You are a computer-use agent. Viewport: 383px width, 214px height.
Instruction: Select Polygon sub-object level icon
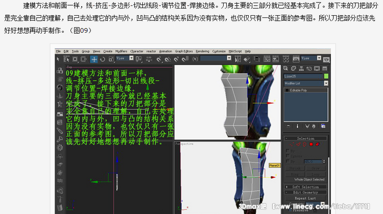click(x=311, y=144)
